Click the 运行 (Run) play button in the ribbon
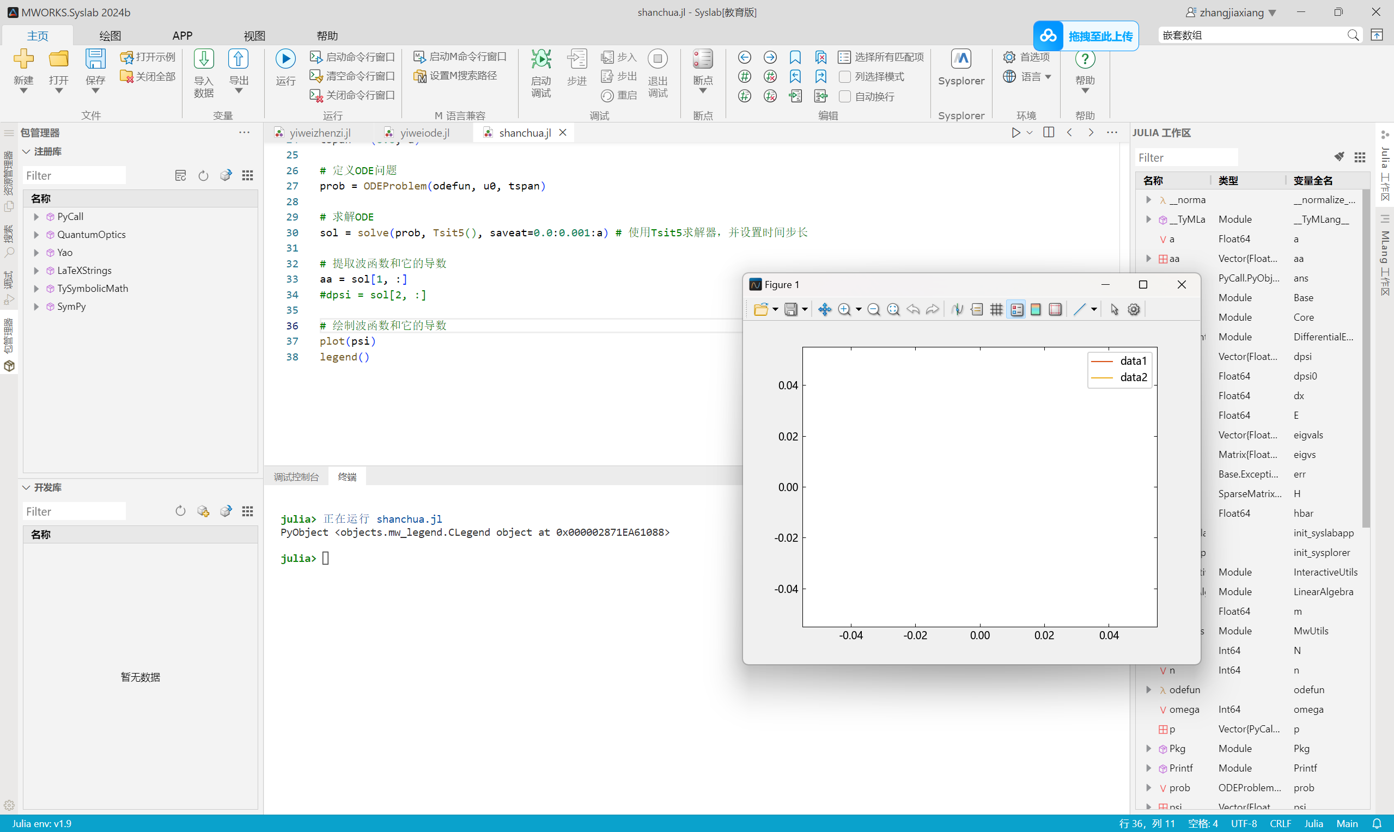The height and width of the screenshot is (832, 1394). (x=285, y=59)
